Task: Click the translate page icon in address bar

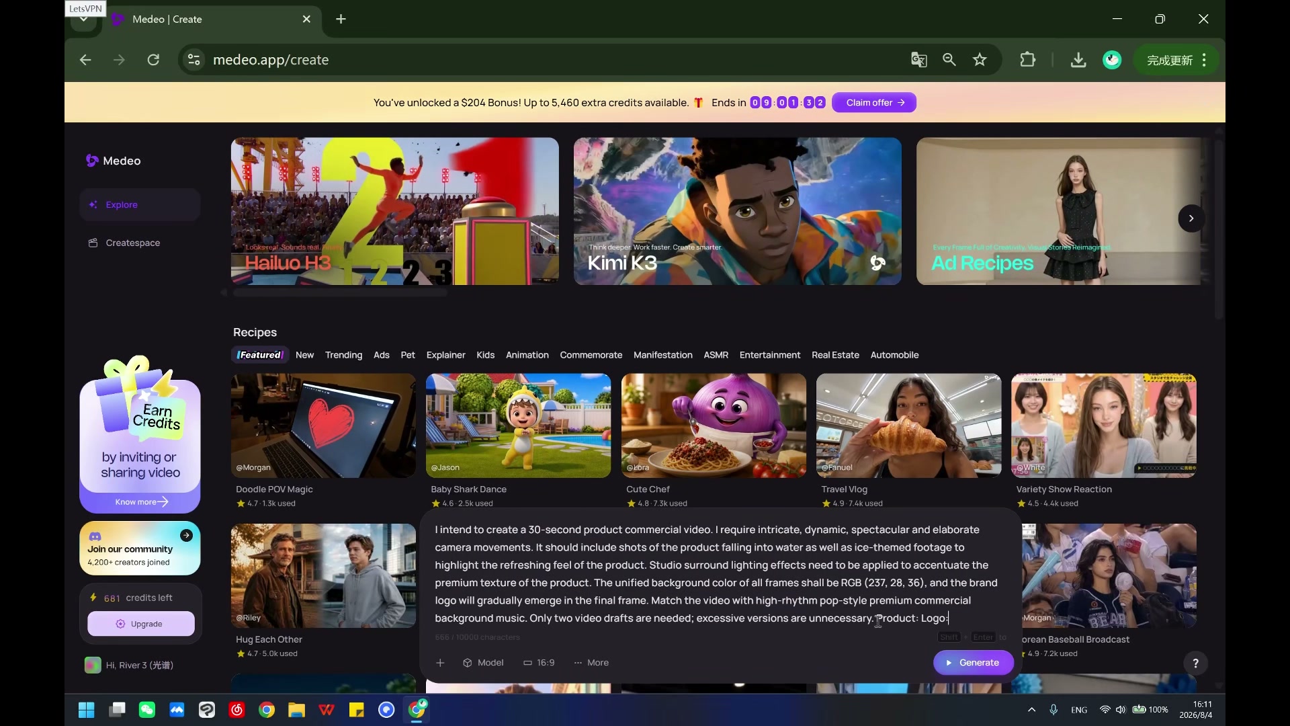Action: tap(918, 60)
